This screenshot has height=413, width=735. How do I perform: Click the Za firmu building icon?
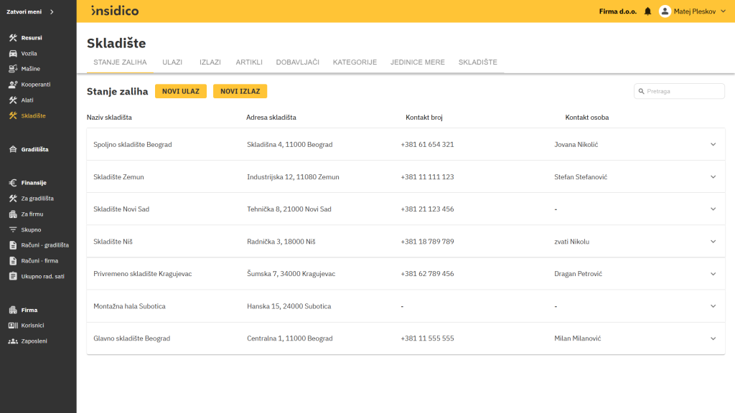click(13, 214)
